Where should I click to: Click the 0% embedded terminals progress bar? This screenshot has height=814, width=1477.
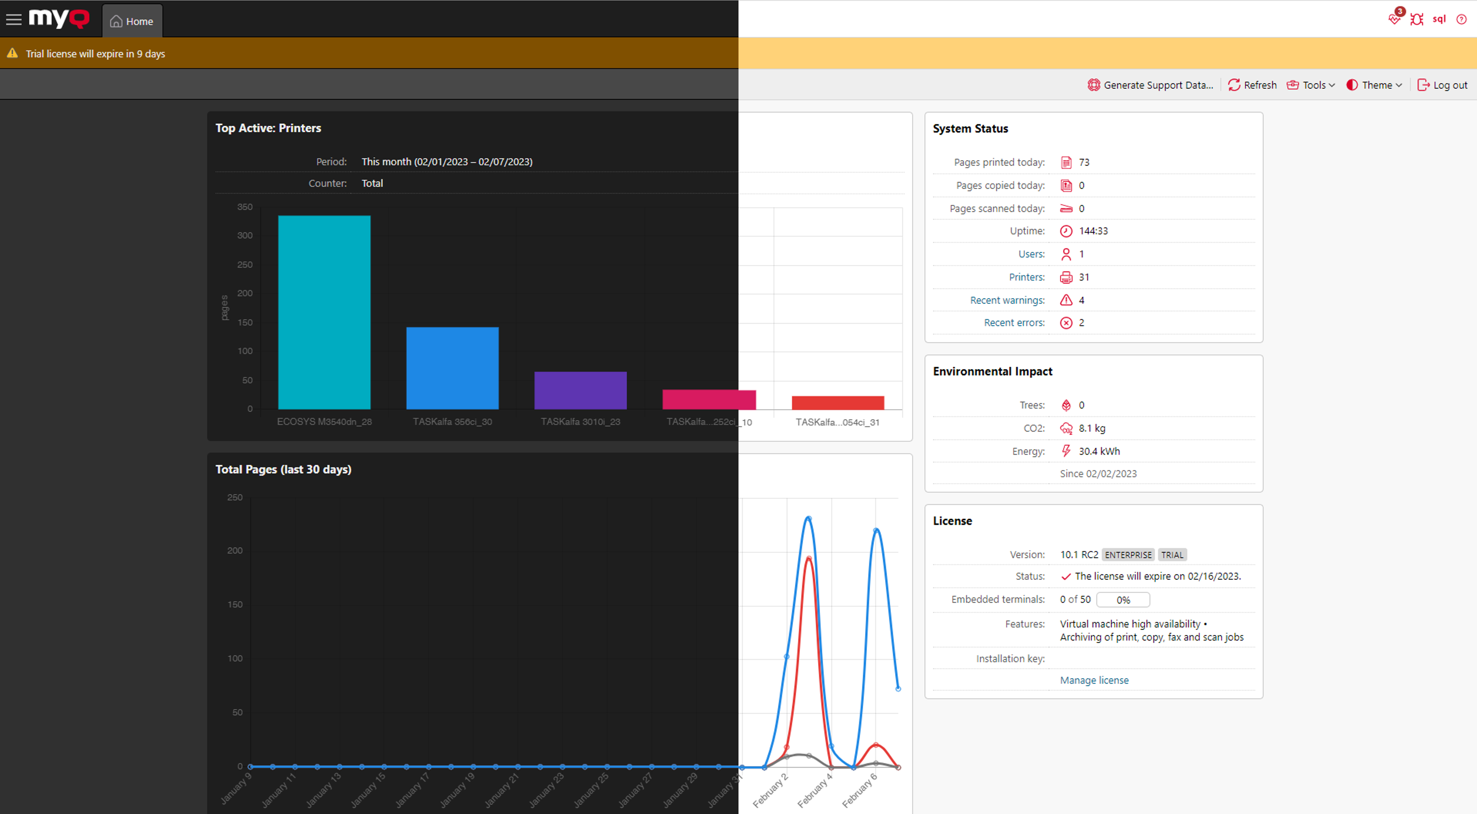tap(1123, 599)
